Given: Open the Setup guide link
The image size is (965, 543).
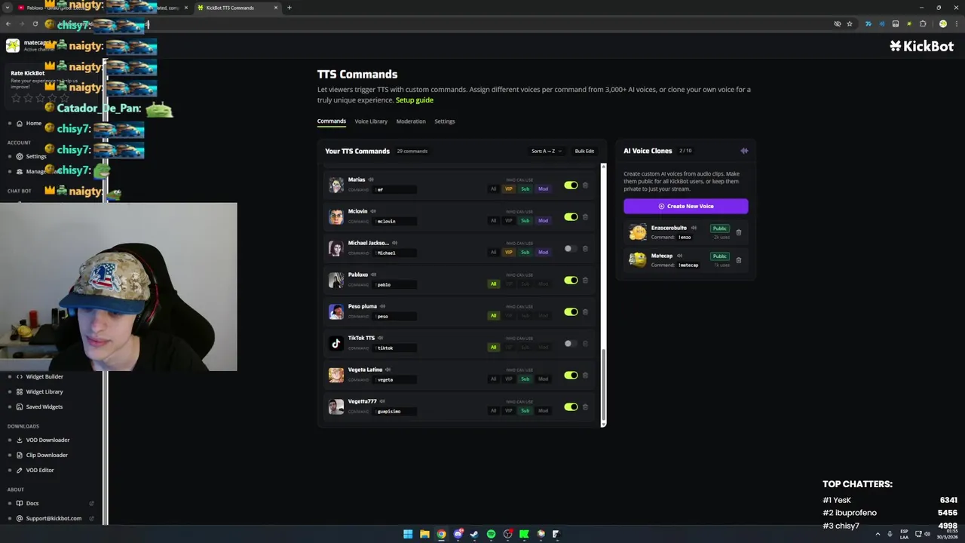Looking at the screenshot, I should (x=415, y=100).
